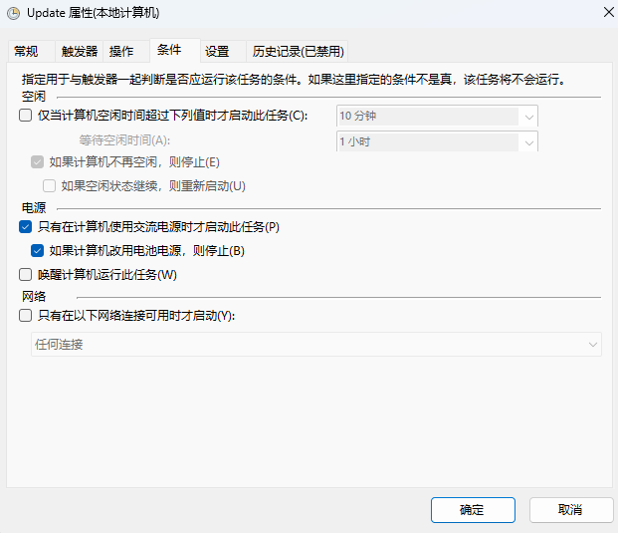Open the 触发器 tab
The image size is (618, 533).
[x=80, y=51]
